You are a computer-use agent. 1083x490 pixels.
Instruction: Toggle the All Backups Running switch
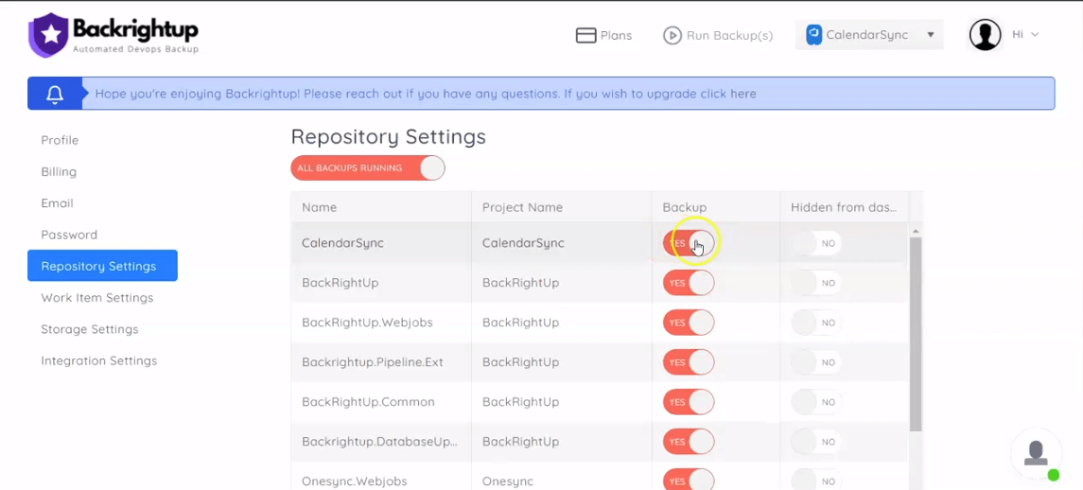[x=367, y=168]
